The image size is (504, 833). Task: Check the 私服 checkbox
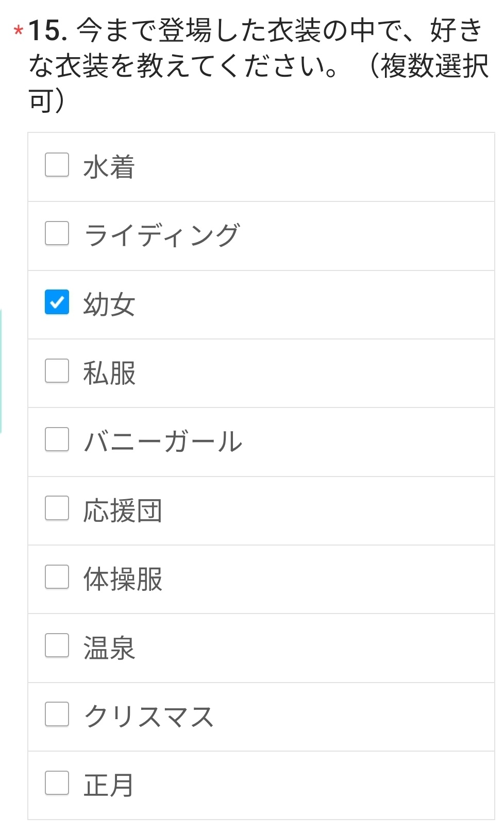tap(57, 371)
